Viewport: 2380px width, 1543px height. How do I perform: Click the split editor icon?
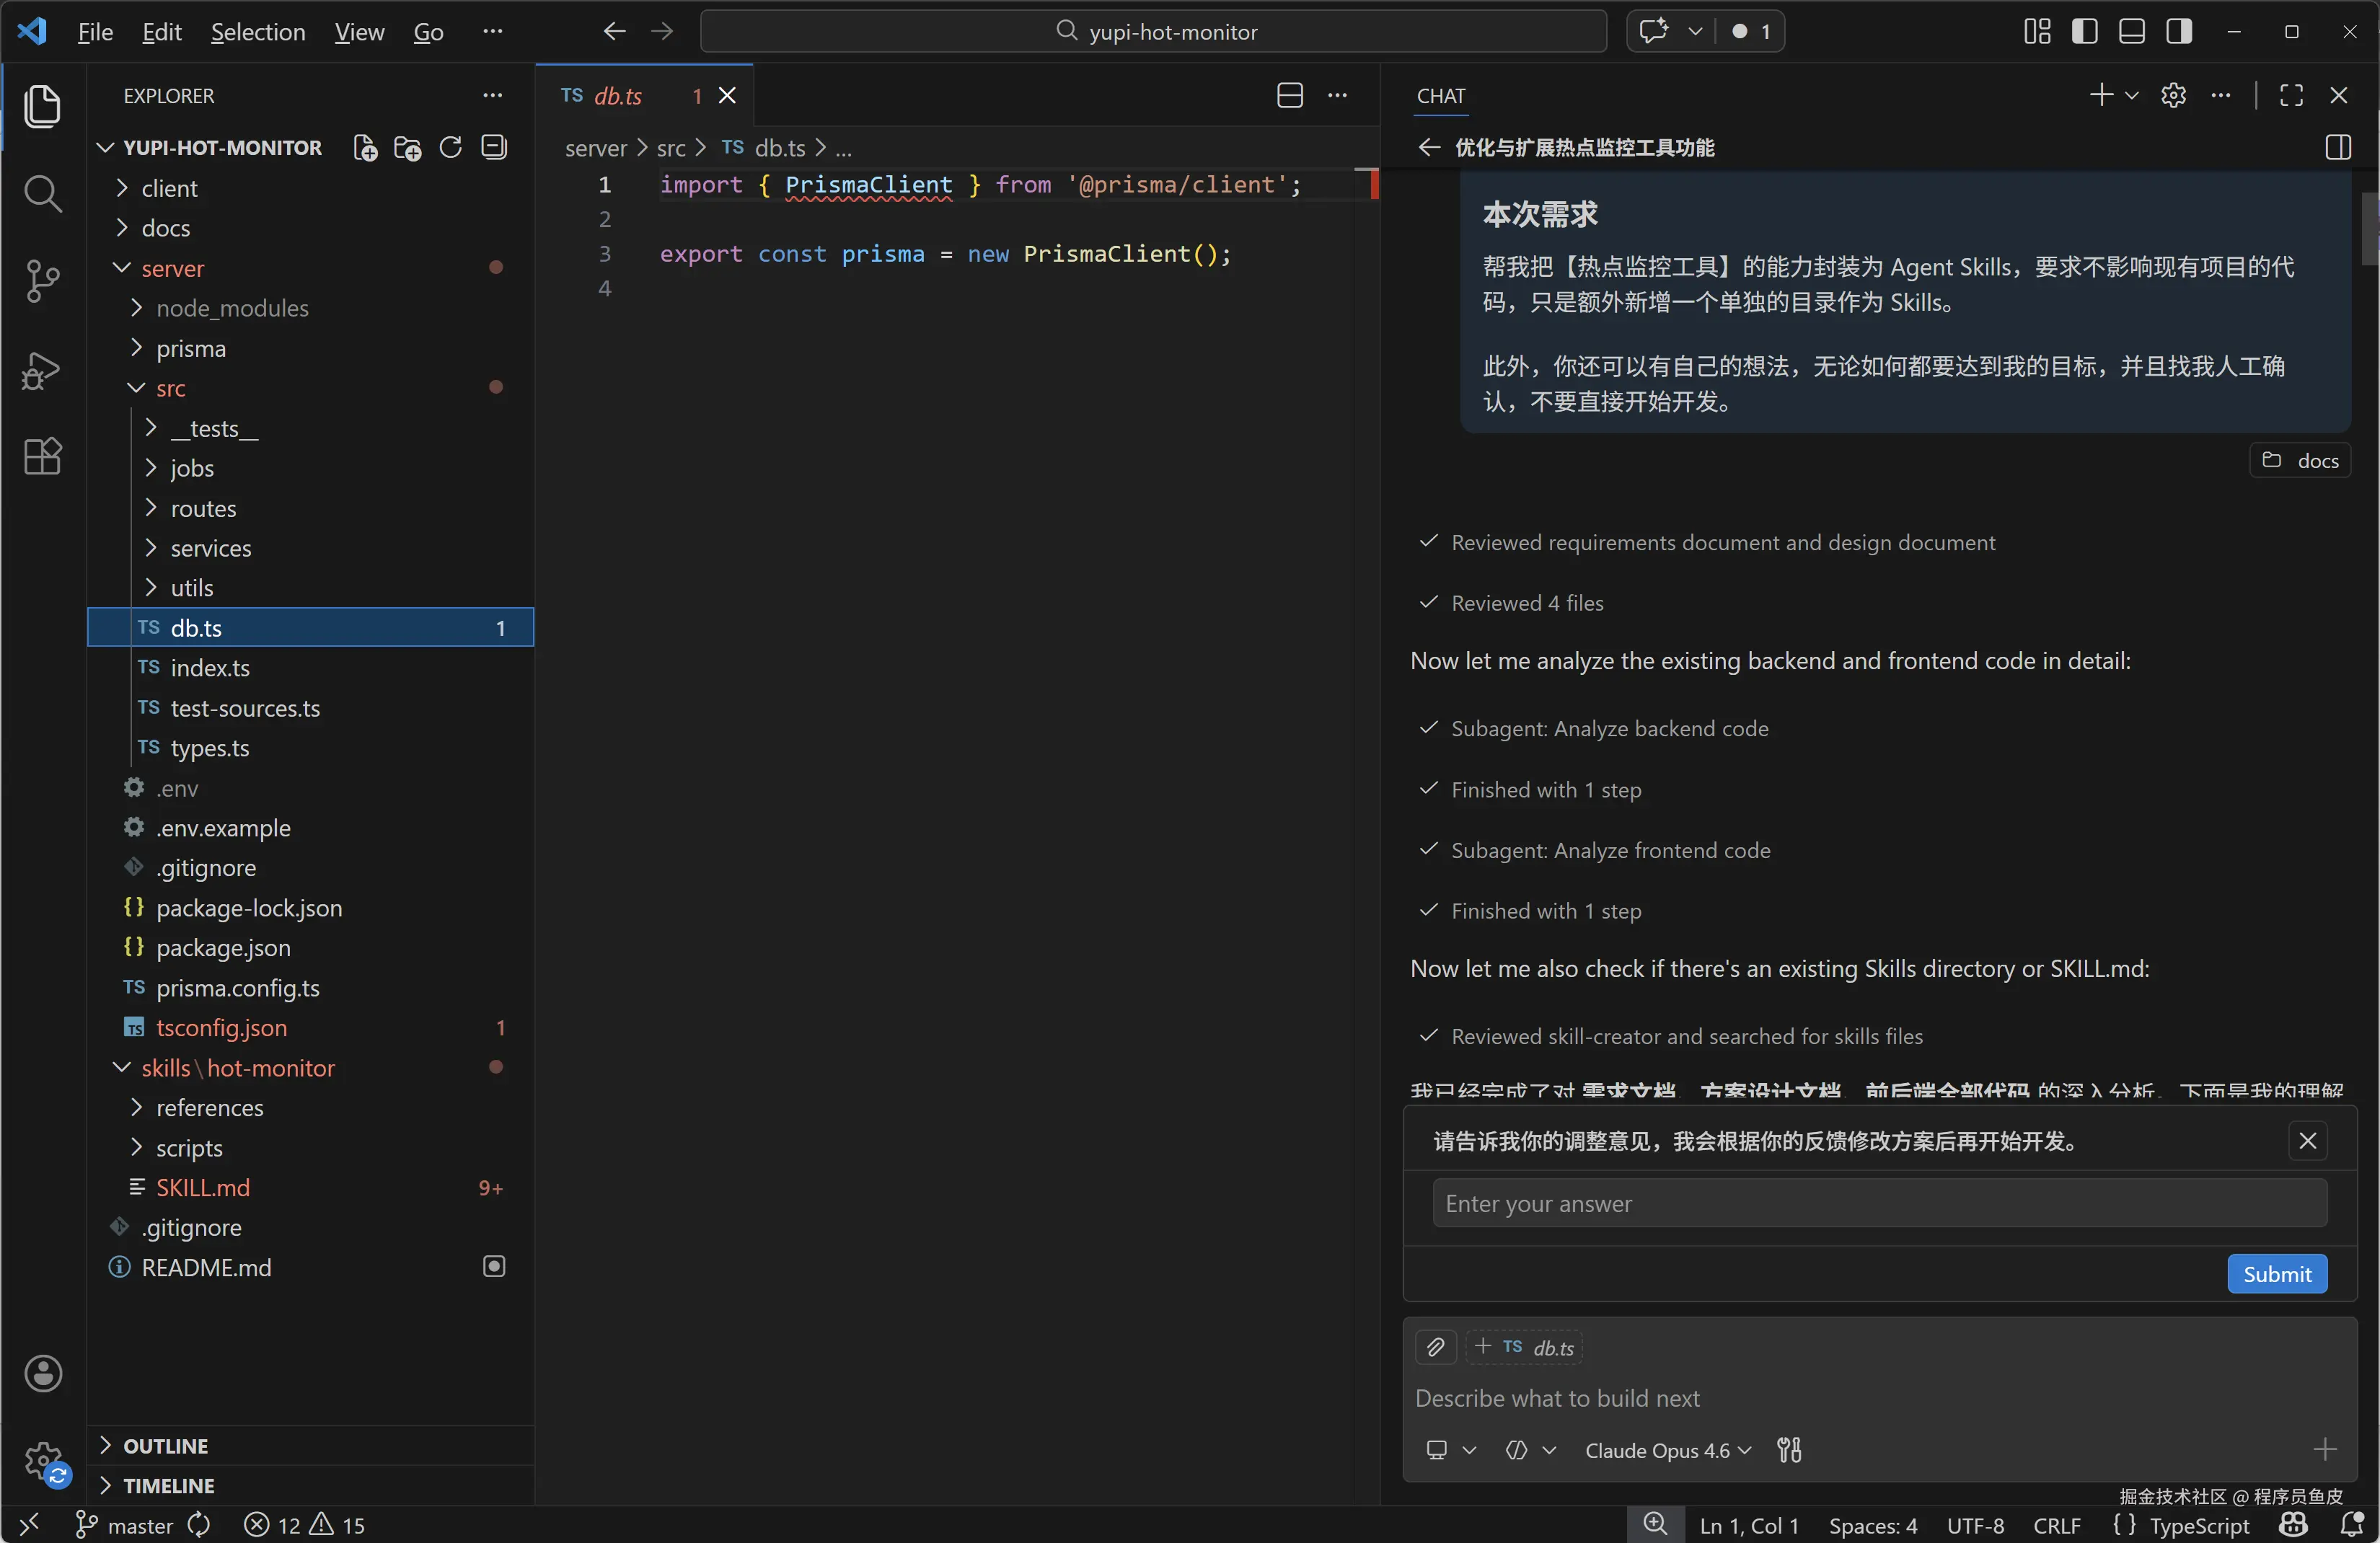click(1290, 96)
